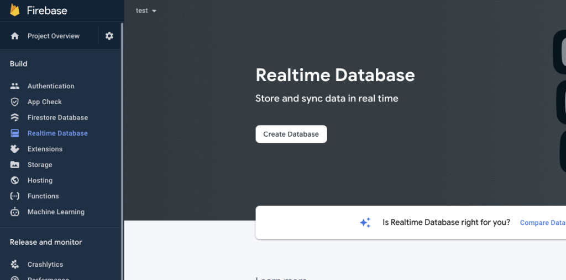Click the Authentication people icon
Viewport: 566px width, 280px height.
click(x=15, y=86)
